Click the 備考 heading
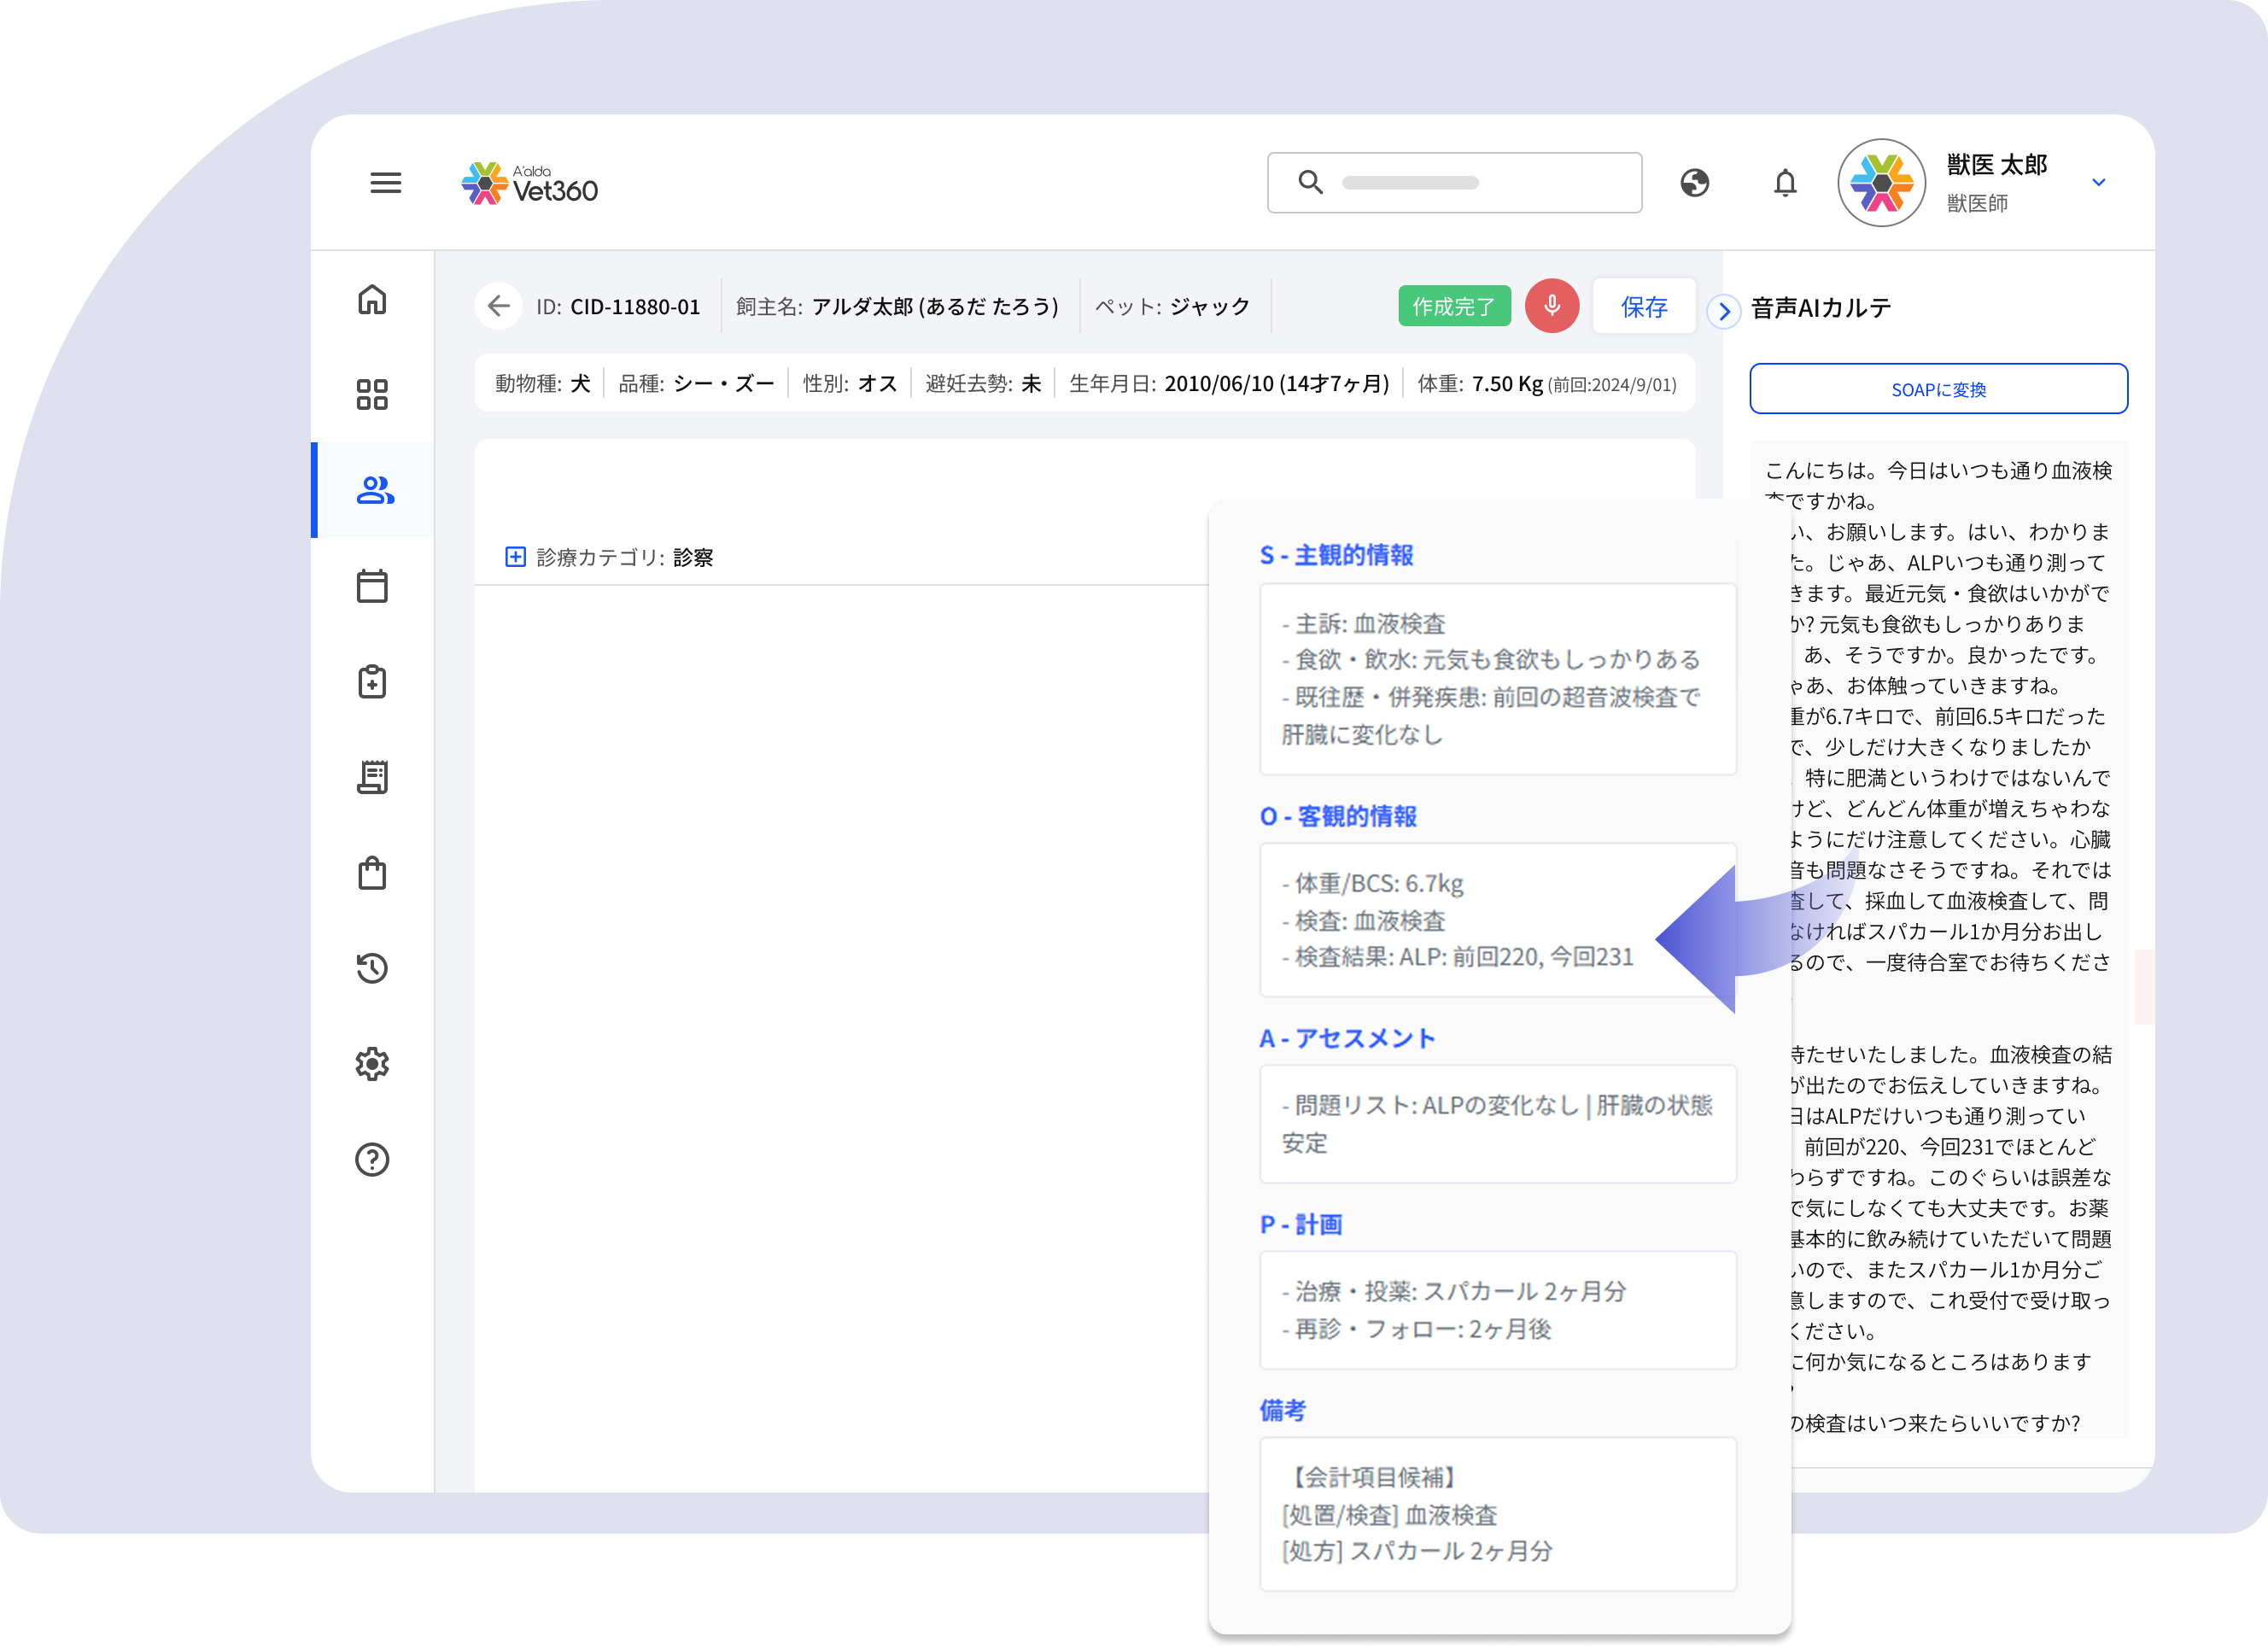The width and height of the screenshot is (2268, 1648). click(x=1282, y=1410)
